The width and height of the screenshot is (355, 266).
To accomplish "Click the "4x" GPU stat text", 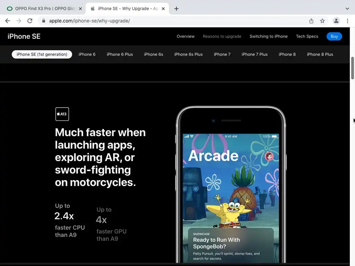I will (101, 220).
